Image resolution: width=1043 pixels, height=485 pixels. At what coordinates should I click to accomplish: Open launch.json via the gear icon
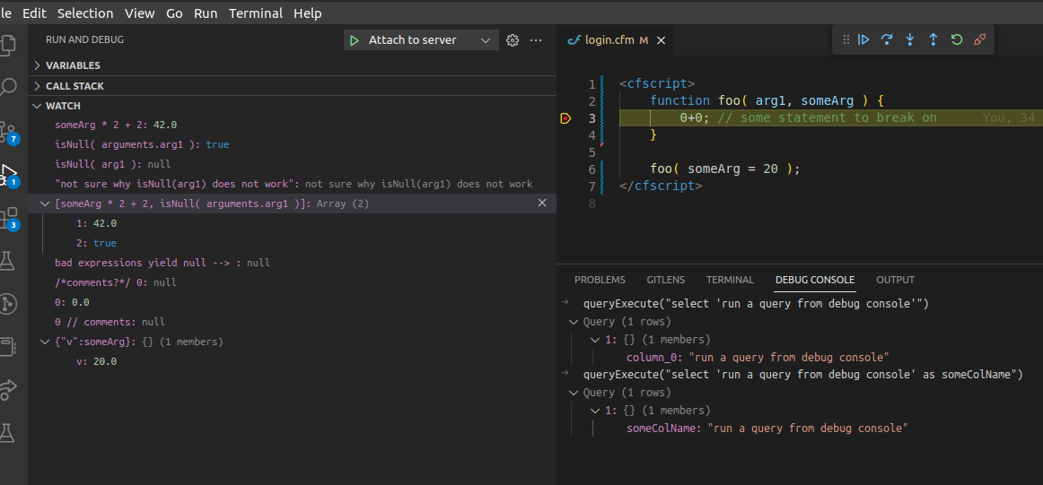click(x=513, y=40)
